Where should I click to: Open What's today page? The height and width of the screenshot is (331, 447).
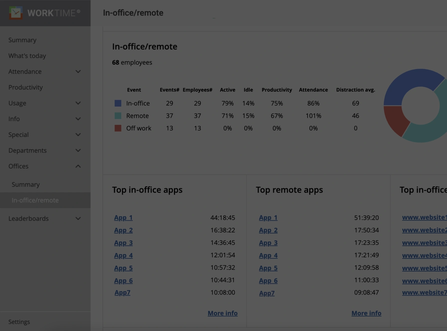point(27,56)
